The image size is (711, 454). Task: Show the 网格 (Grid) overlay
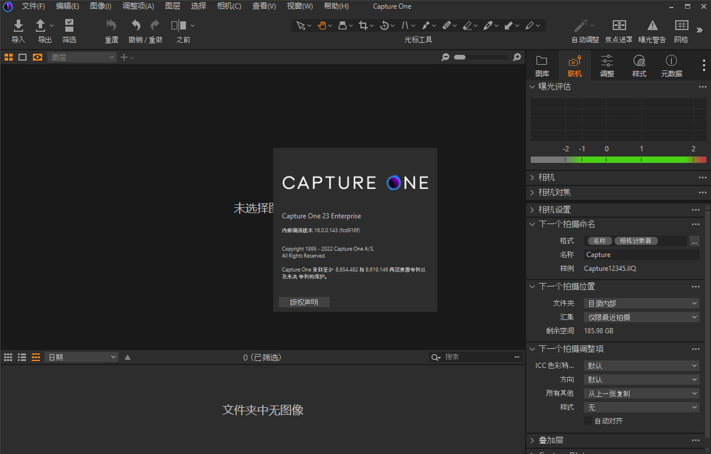coord(682,30)
